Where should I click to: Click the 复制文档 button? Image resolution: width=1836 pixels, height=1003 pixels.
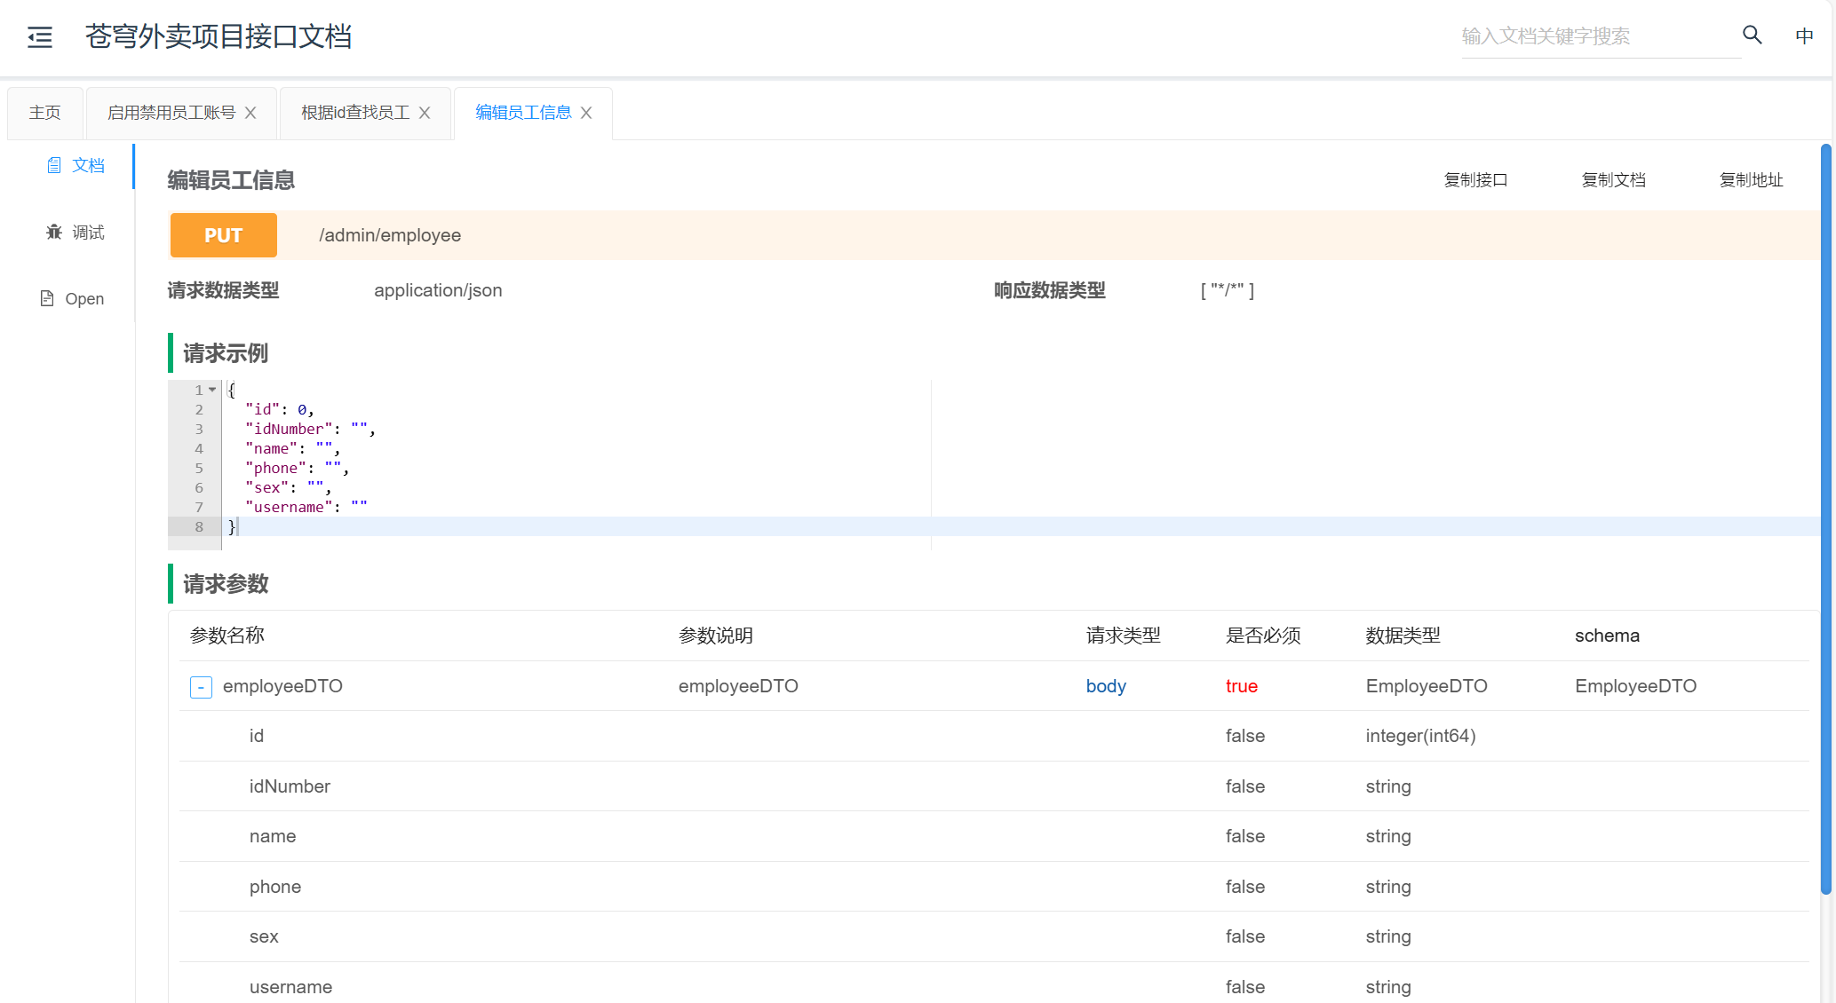click(x=1613, y=180)
